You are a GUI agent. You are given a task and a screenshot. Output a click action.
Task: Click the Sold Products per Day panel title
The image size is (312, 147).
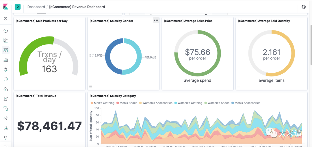click(42, 21)
